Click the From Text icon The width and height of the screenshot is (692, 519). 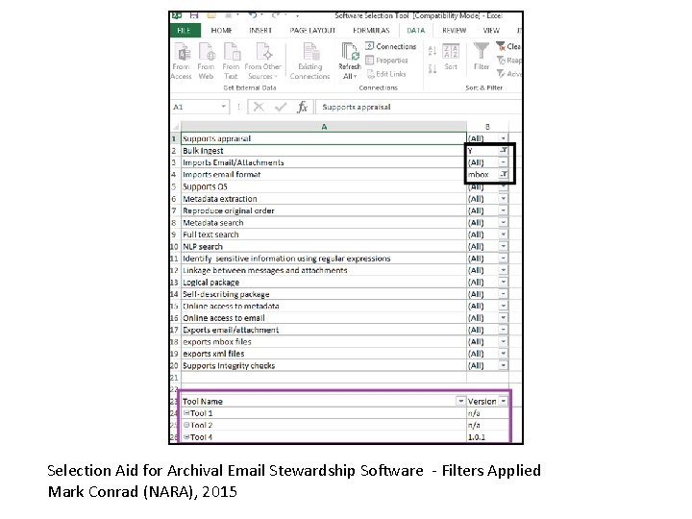[x=231, y=61]
